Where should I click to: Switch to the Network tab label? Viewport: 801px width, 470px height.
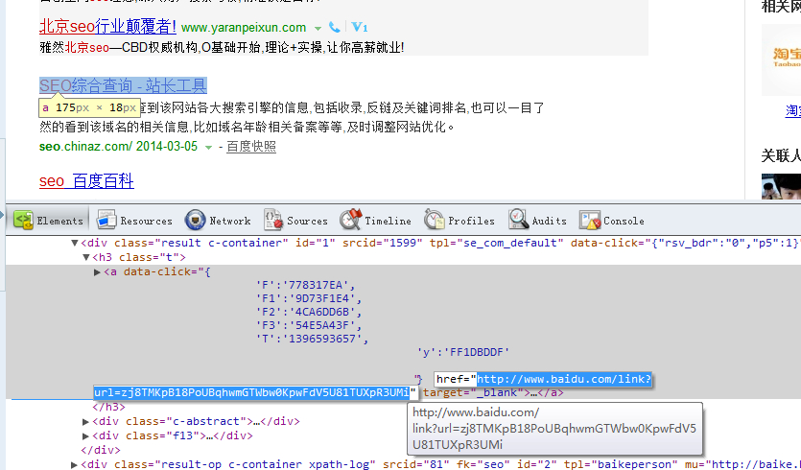point(230,221)
